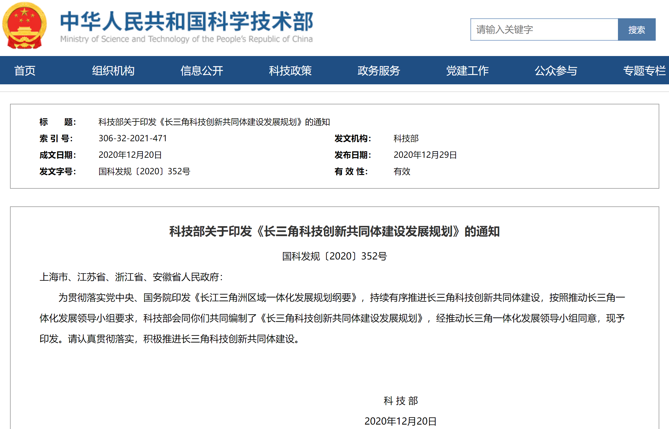Click the 有效 validity status value
The image size is (669, 429).
(402, 171)
